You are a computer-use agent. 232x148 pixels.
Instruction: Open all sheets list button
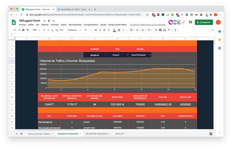coord(21,134)
